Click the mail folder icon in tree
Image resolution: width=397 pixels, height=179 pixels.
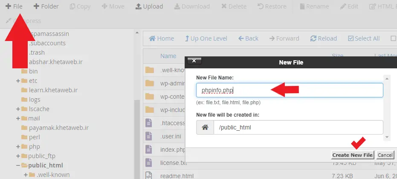(x=24, y=118)
